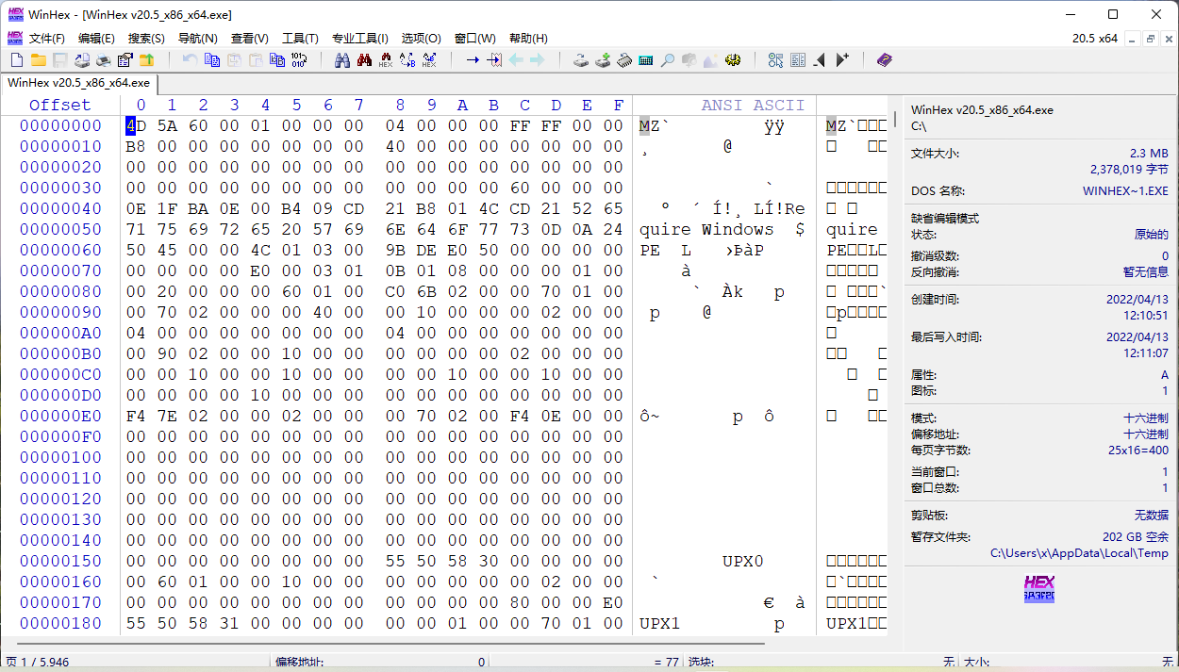
Task: Click the Clone Disk icon with green plus
Action: coord(603,60)
